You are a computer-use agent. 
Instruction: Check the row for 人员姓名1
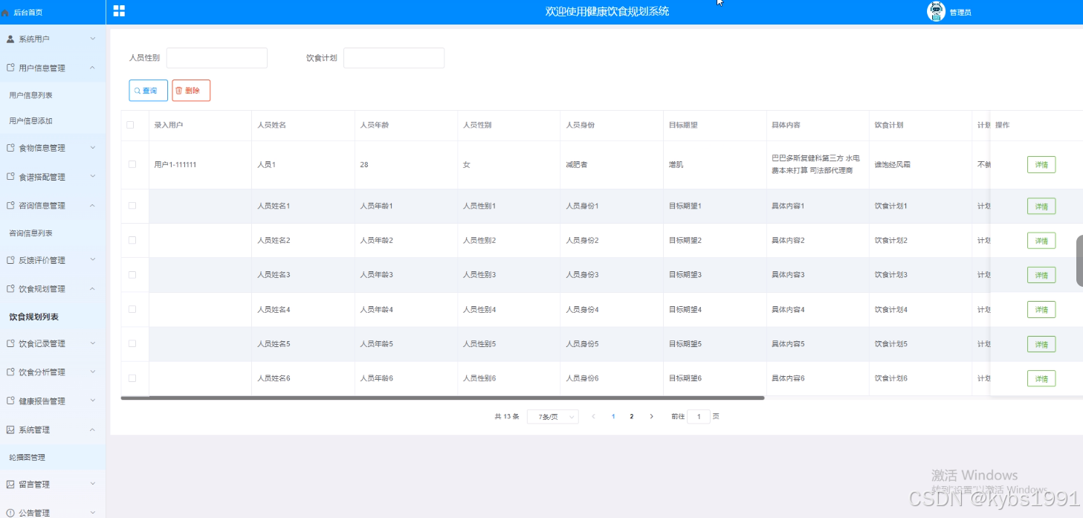coord(132,206)
